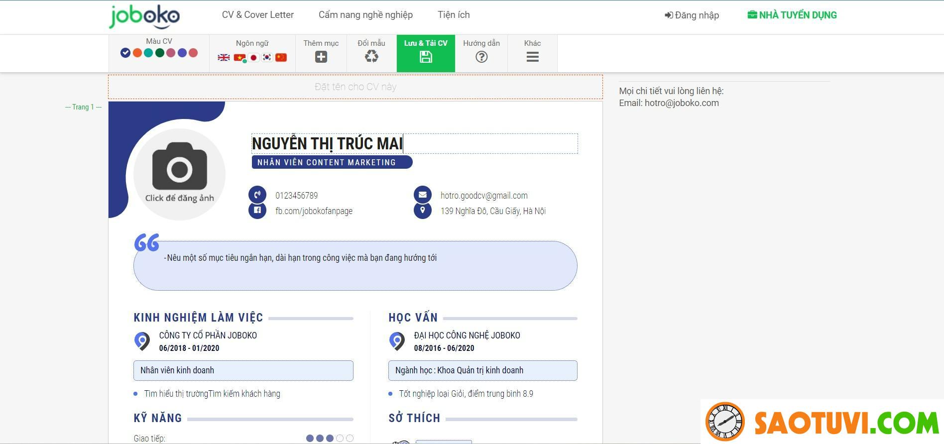Set Giao tiếp skill to fifth dot
The width and height of the screenshot is (944, 444).
coord(350,439)
